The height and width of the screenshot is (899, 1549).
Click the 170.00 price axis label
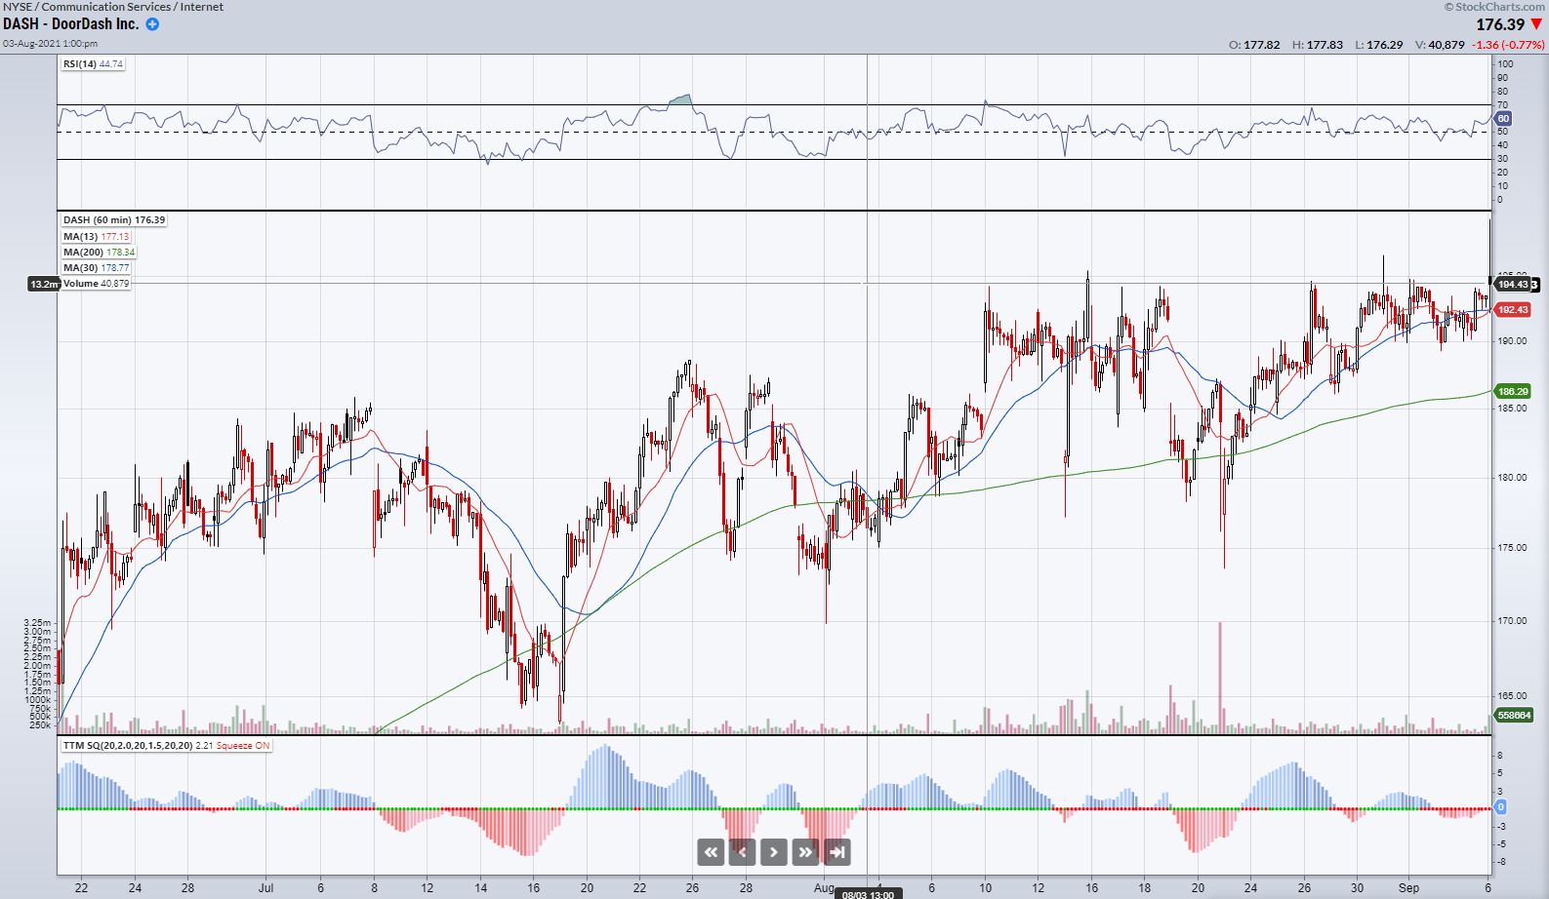coord(1512,621)
